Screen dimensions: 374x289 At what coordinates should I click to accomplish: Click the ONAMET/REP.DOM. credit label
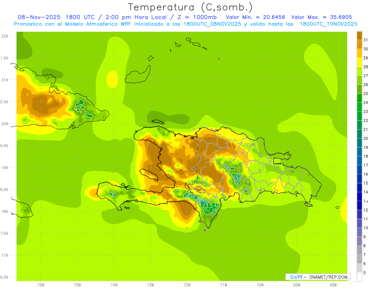(328, 277)
